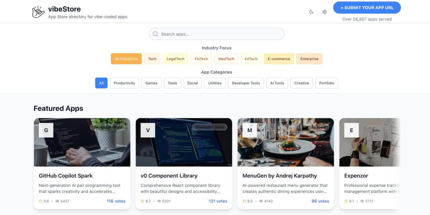Select the All Industries filter

126,59
